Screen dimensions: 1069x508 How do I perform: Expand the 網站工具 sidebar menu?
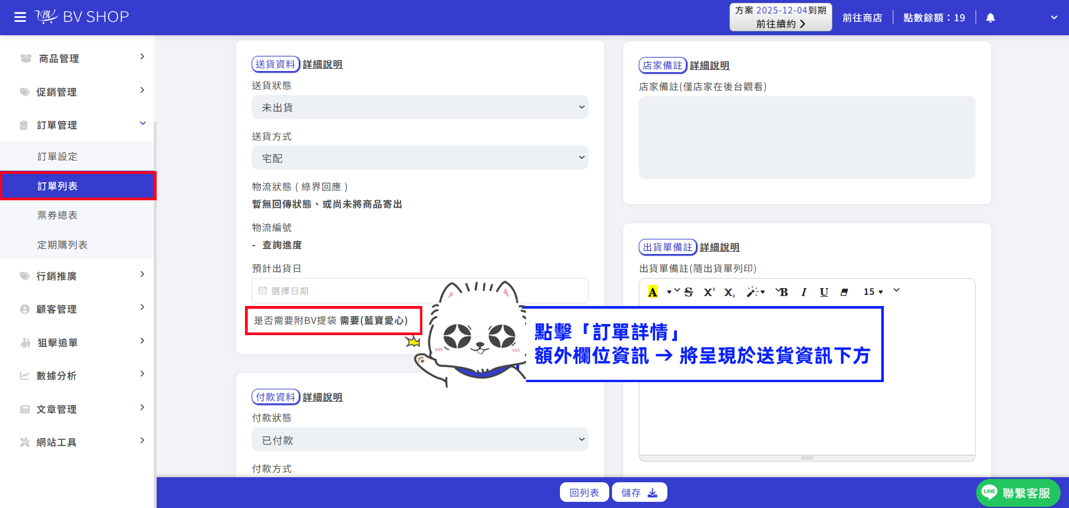[x=77, y=442]
